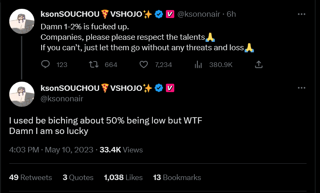Open more options menu on second tweet

click(301, 88)
